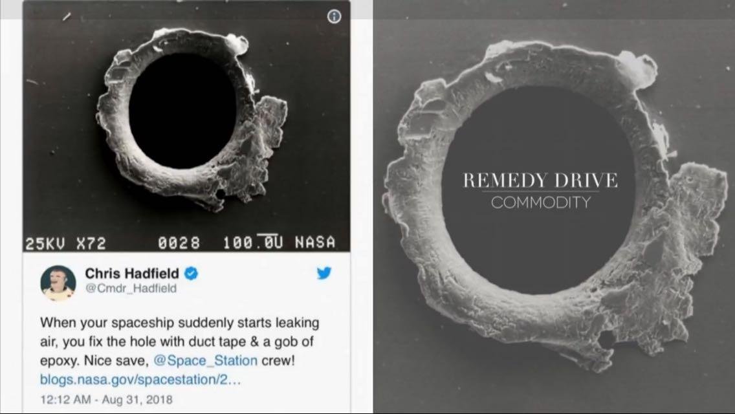This screenshot has height=414, width=735.
Task: Click the REMEDY DRIVE title text
Action: (540, 180)
